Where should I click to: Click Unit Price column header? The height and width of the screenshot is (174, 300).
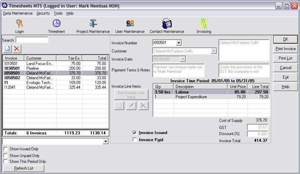click(x=238, y=87)
